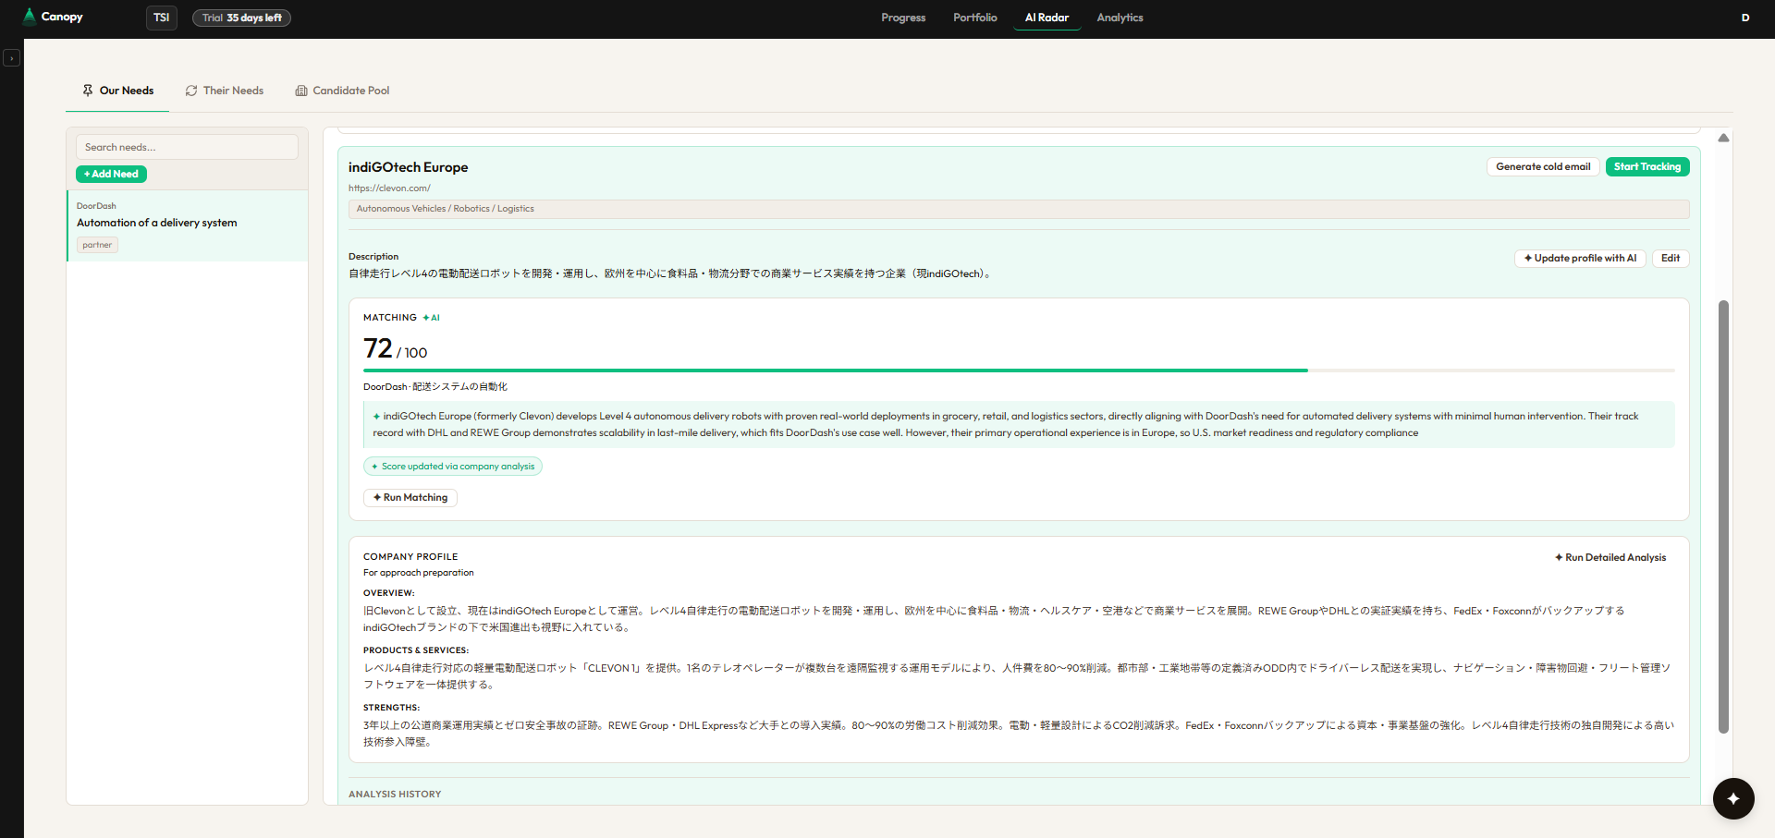Viewport: 1775px width, 838px height.
Task: Click the Add Need button
Action: 111,174
